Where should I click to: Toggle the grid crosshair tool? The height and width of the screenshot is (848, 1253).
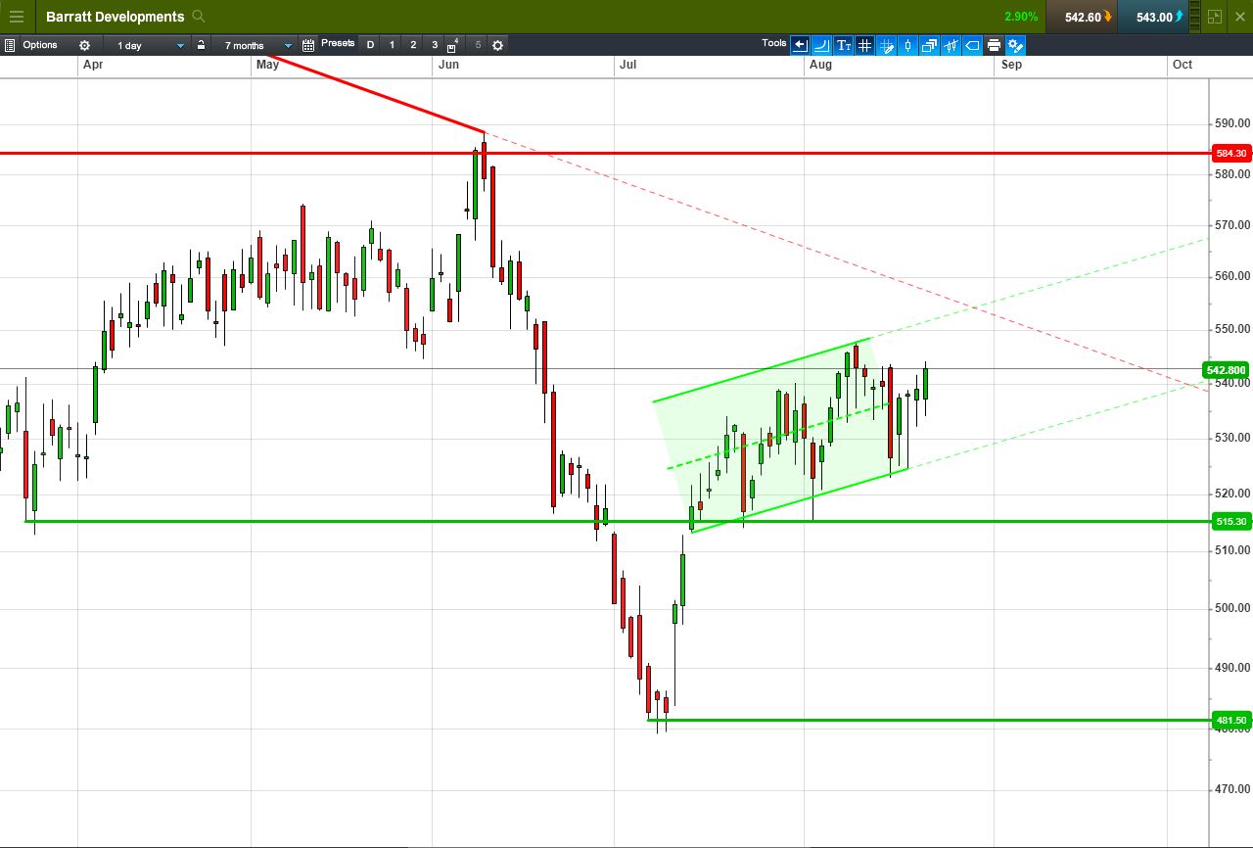click(x=864, y=45)
